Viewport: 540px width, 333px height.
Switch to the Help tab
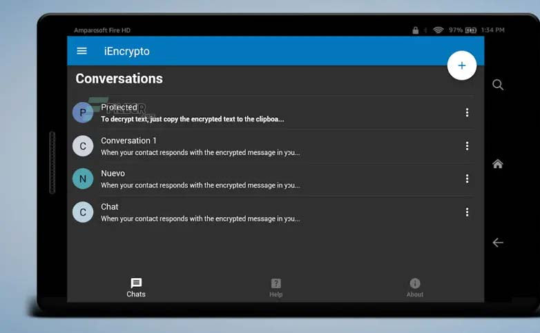click(276, 287)
